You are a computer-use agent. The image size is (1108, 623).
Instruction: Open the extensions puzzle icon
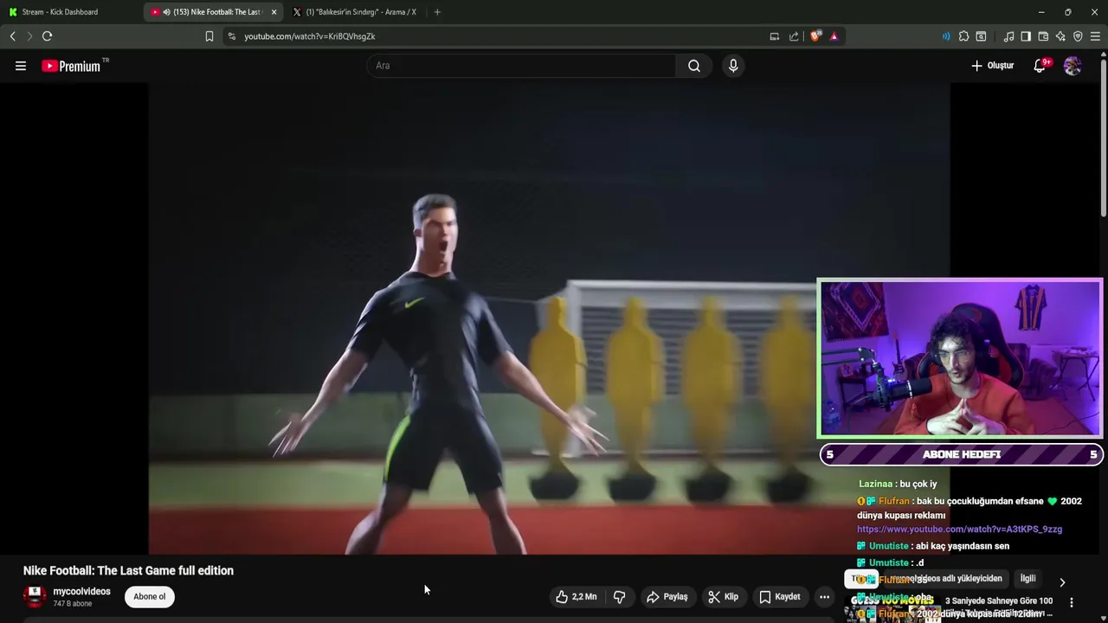click(963, 36)
